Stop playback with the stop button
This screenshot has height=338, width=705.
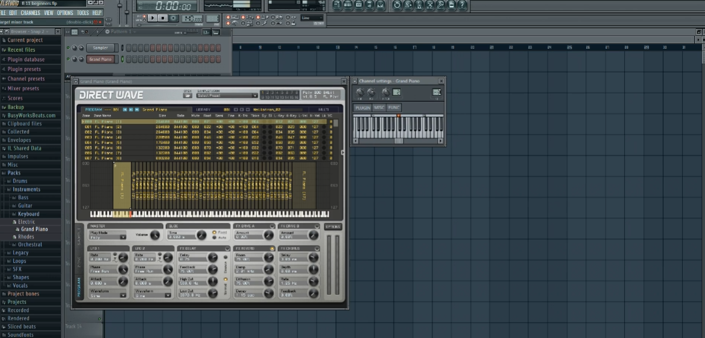pos(163,18)
